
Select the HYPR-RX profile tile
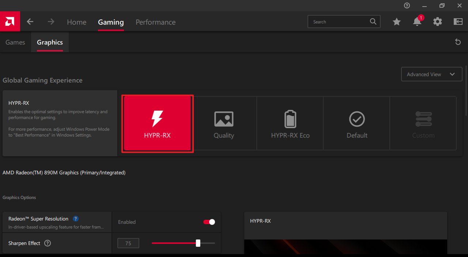[x=157, y=124]
